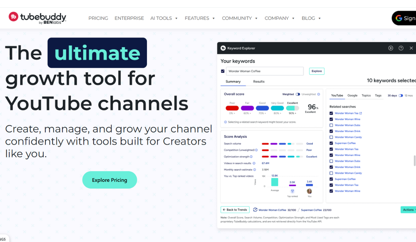Open the Actions dropdown button

(408, 210)
